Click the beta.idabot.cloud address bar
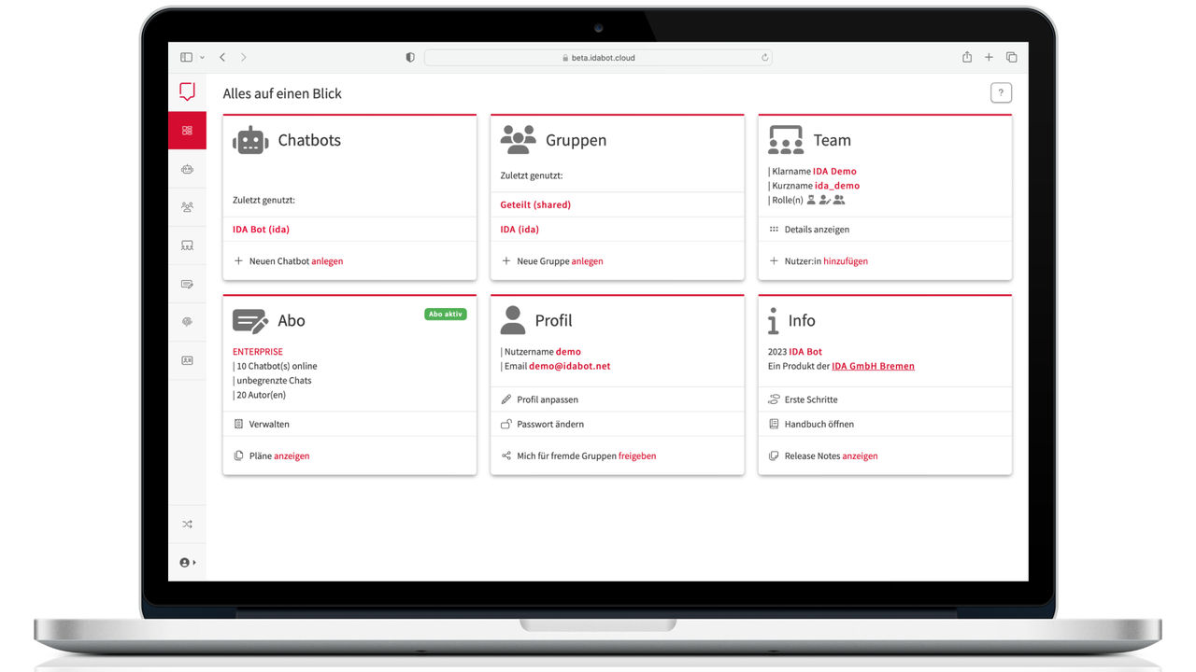1196x672 pixels. (x=598, y=58)
